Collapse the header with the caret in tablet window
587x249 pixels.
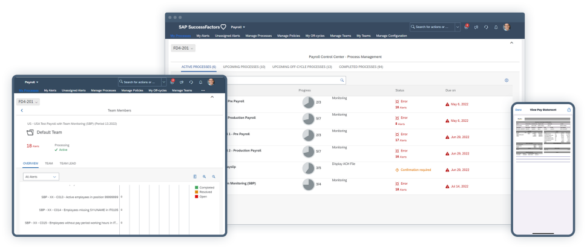(x=212, y=97)
